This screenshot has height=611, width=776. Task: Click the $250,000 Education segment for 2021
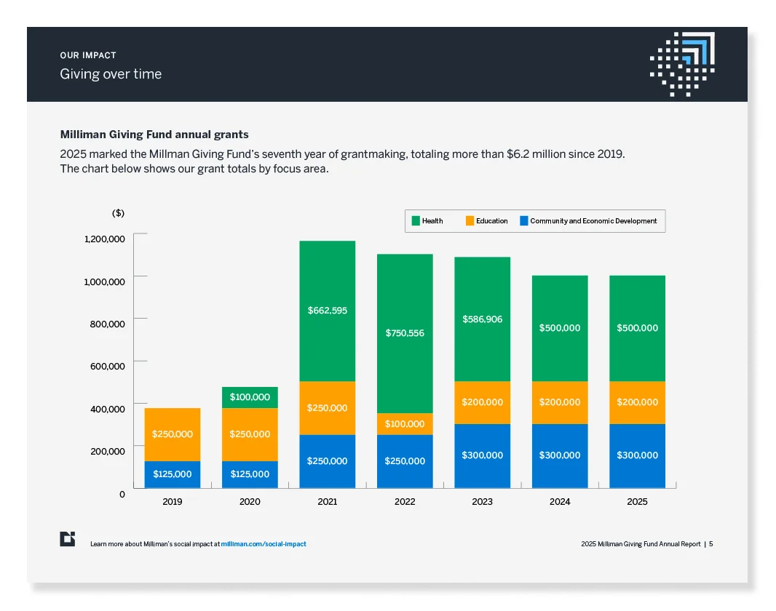point(327,408)
